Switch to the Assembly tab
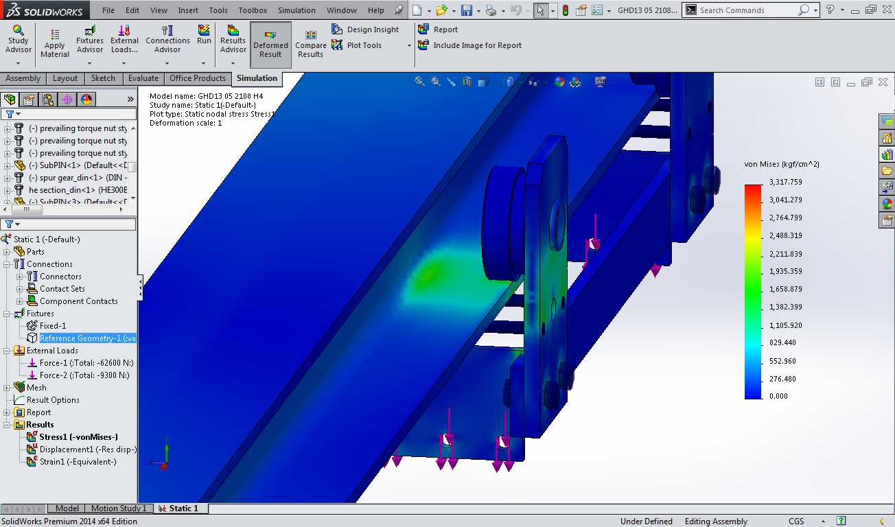Viewport: 895px width, 527px height. tap(23, 78)
